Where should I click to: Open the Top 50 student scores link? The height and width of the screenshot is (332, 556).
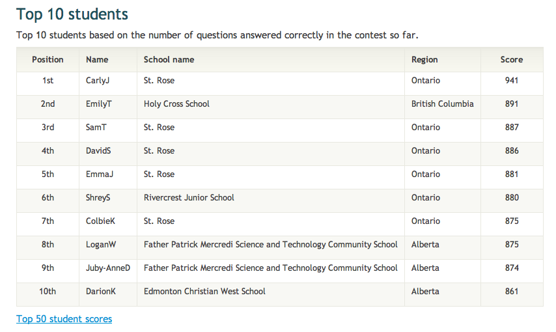pos(64,319)
